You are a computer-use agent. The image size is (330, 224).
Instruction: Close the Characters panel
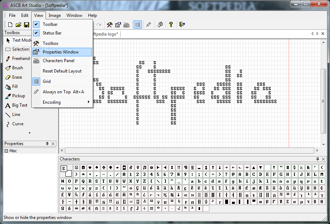(x=324, y=159)
